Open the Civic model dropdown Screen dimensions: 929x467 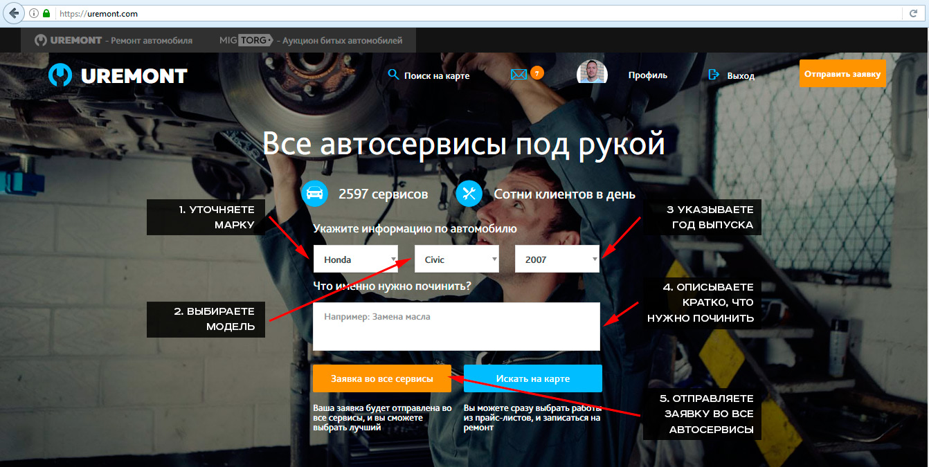point(456,259)
